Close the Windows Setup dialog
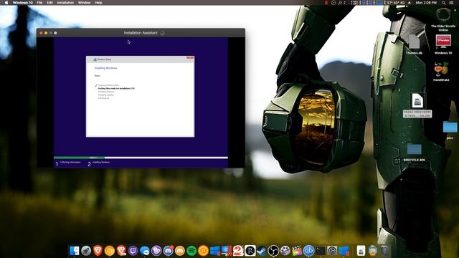Image resolution: width=459 pixels, height=258 pixels. [x=190, y=58]
